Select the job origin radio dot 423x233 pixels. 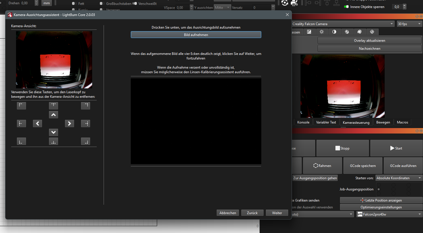pos(379,189)
